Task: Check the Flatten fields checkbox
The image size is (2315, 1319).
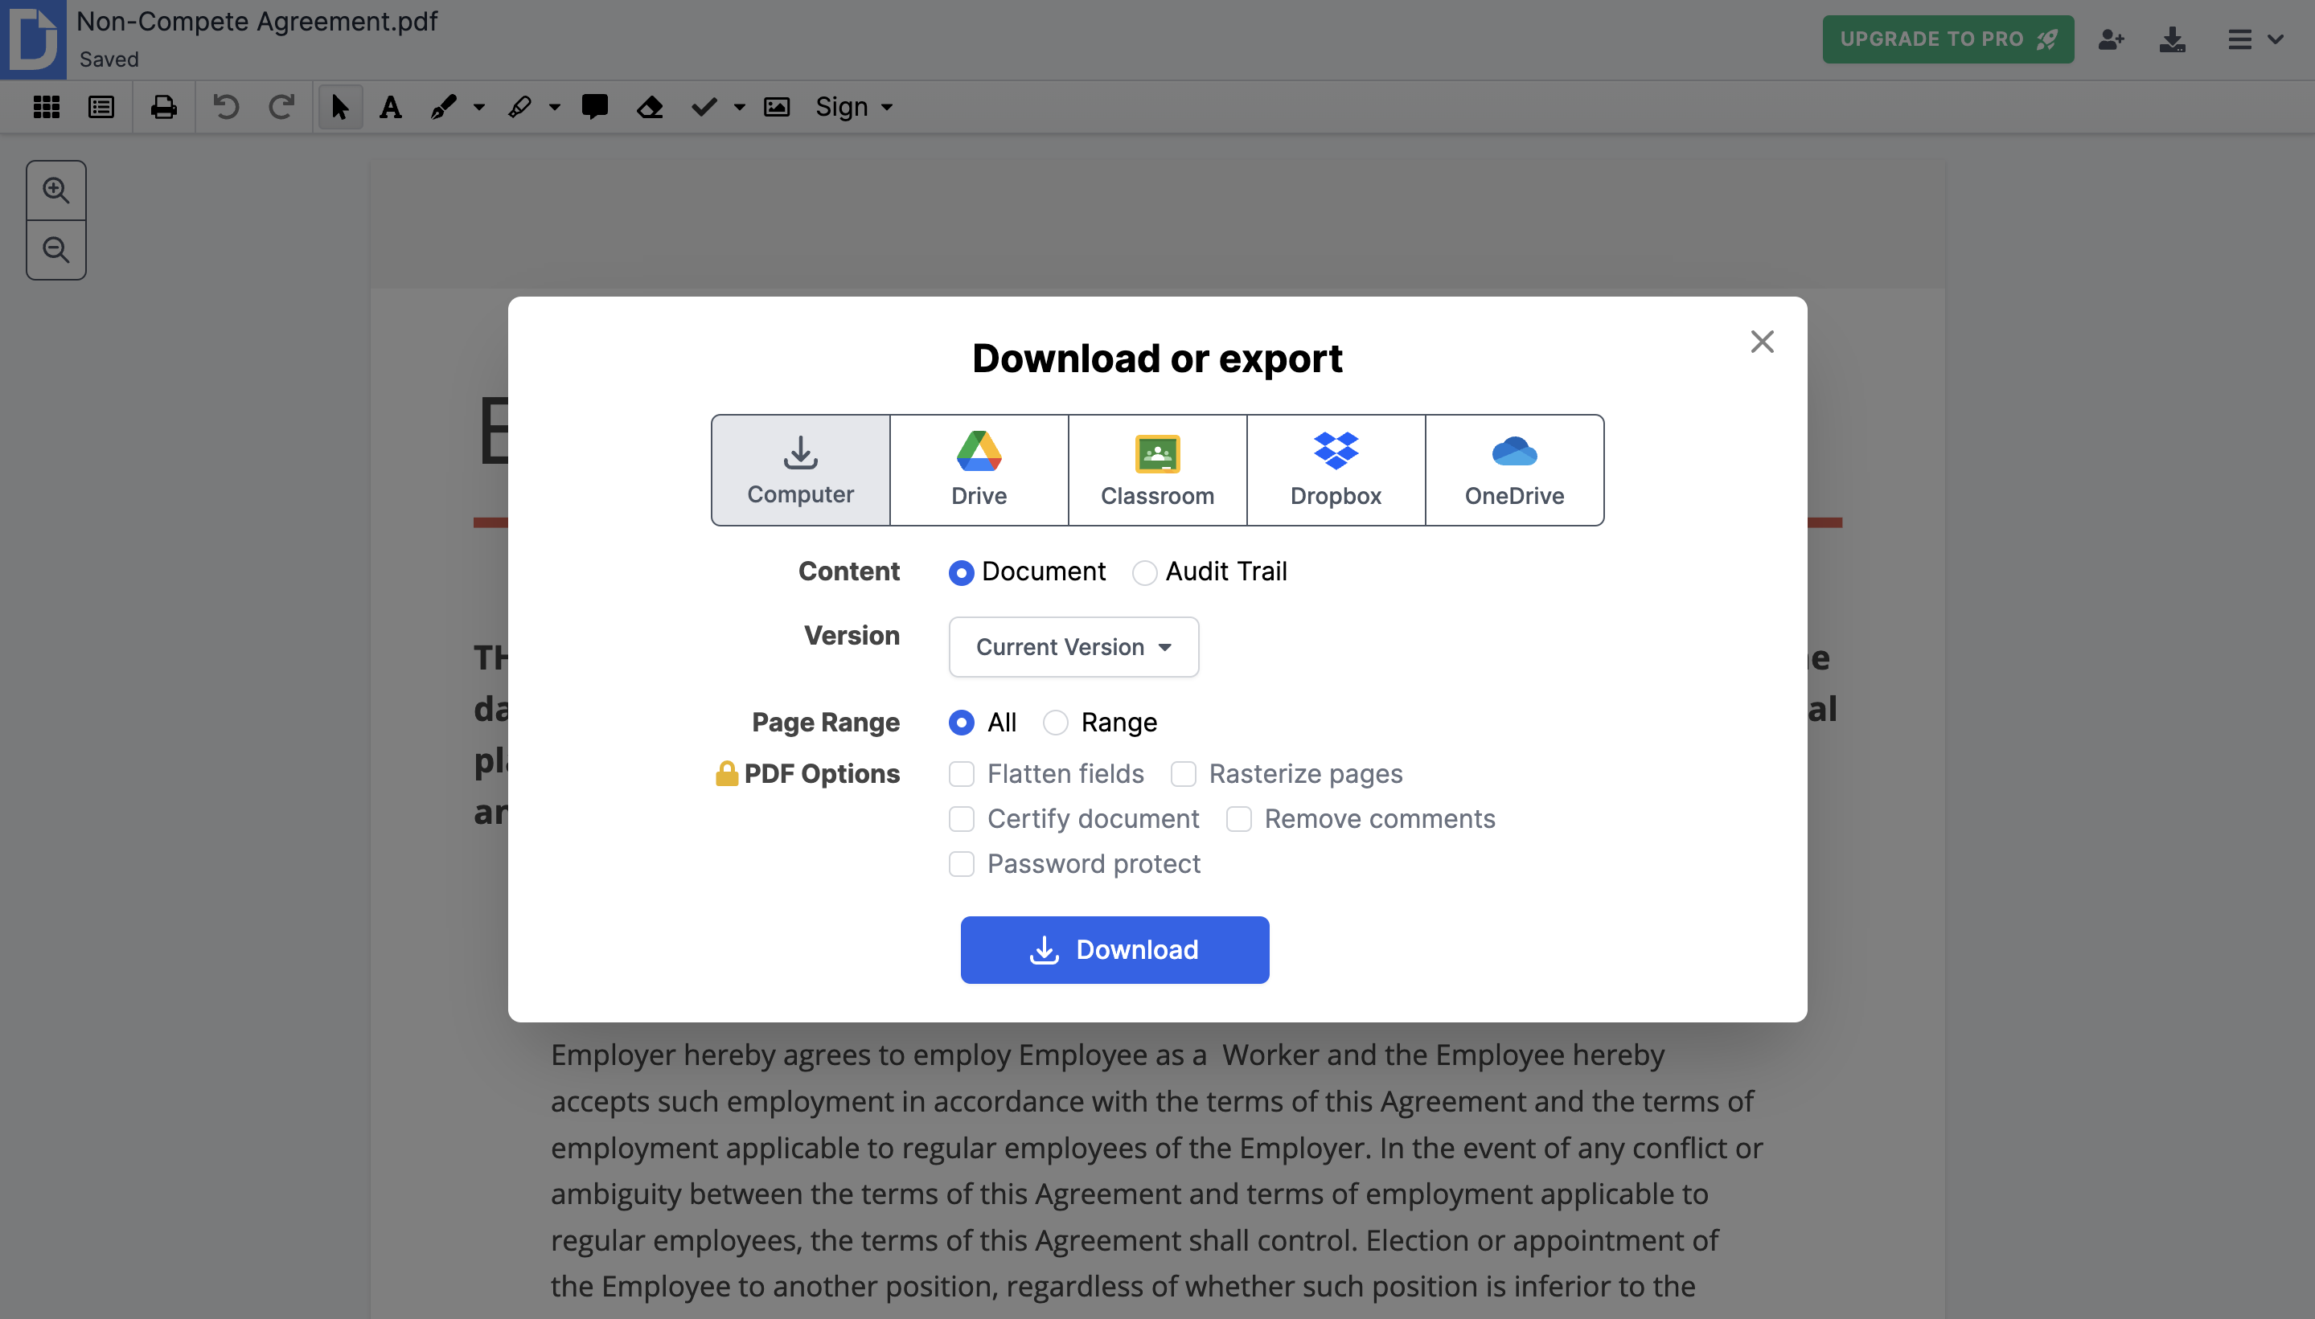Action: tap(962, 775)
